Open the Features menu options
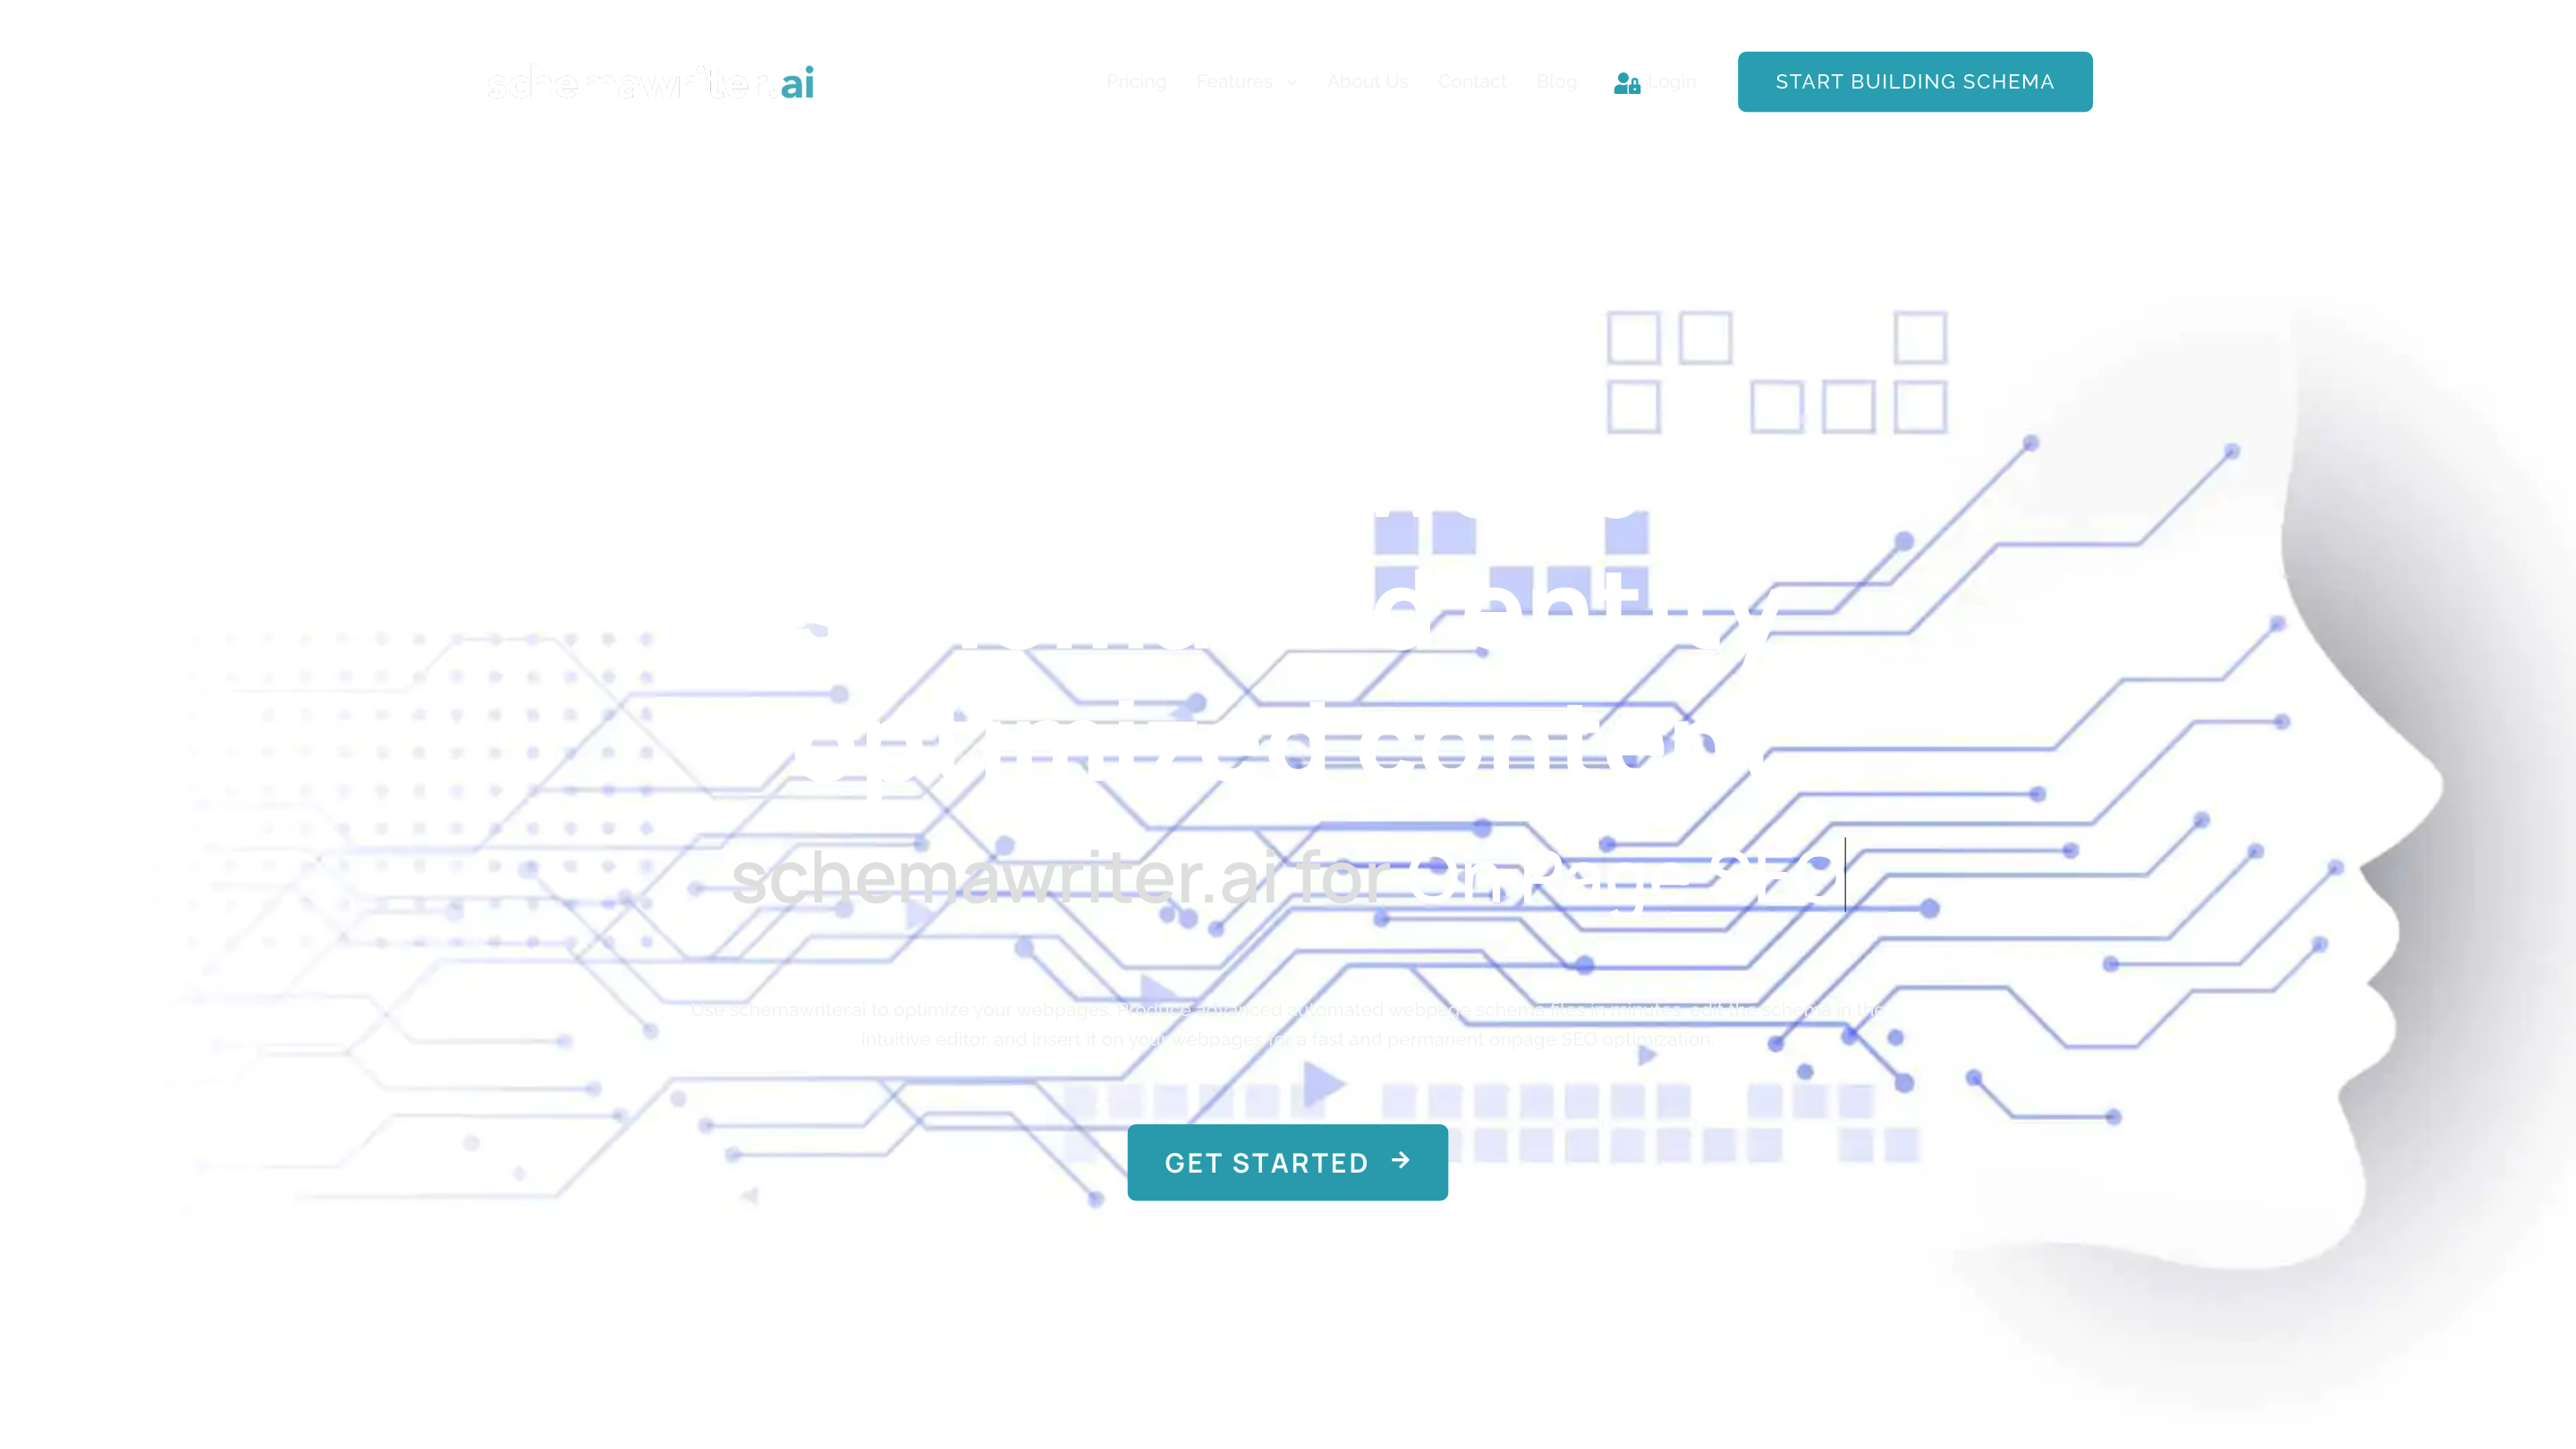This screenshot has height=1449, width=2576. coord(1234,81)
